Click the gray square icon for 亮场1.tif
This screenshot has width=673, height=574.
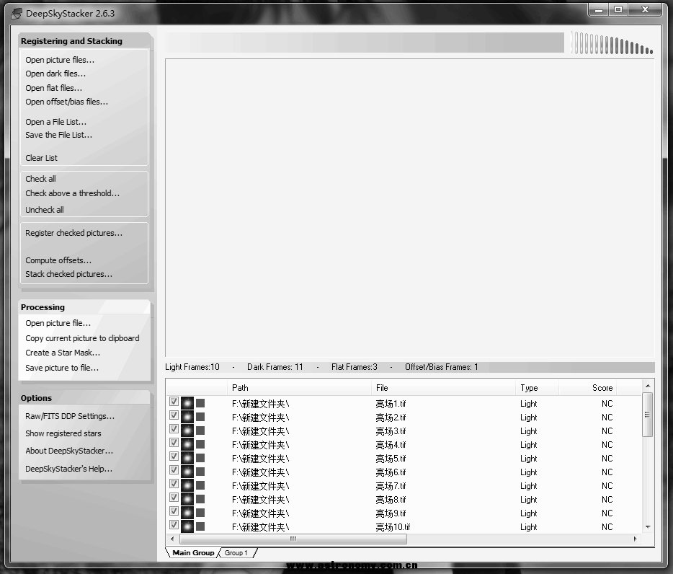pos(200,403)
